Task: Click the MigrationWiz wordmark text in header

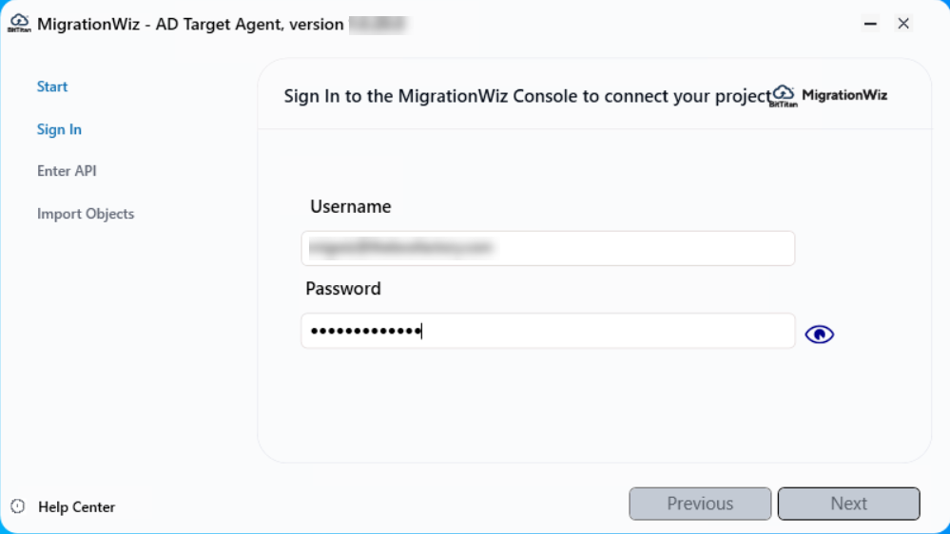Action: 844,95
